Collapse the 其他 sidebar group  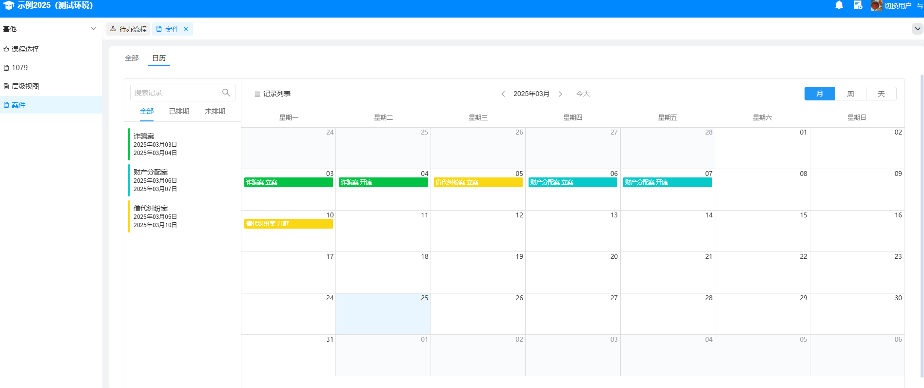point(94,29)
